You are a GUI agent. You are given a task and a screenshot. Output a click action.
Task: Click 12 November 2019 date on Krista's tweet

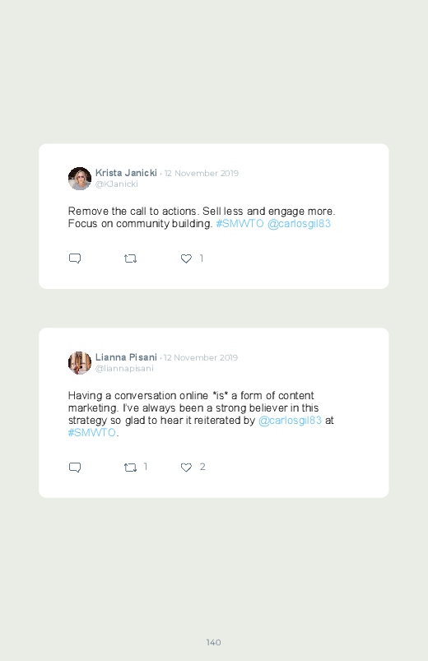(x=202, y=173)
